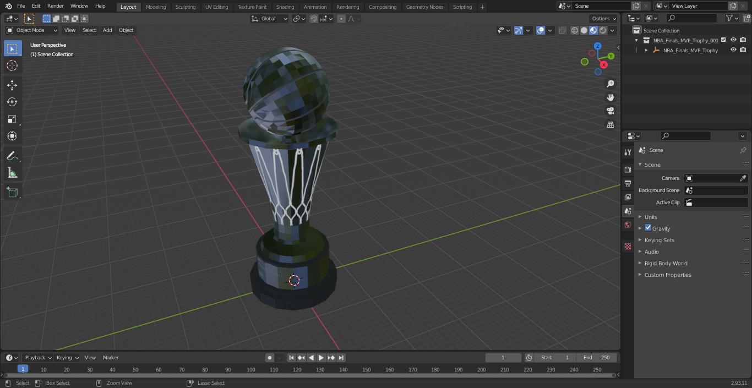
Task: Open the Texture properties tab
Action: [x=628, y=246]
